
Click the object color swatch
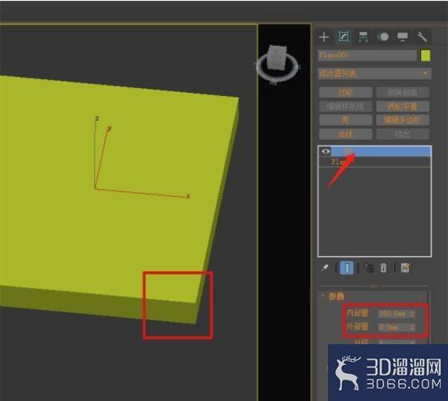pyautogui.click(x=426, y=55)
